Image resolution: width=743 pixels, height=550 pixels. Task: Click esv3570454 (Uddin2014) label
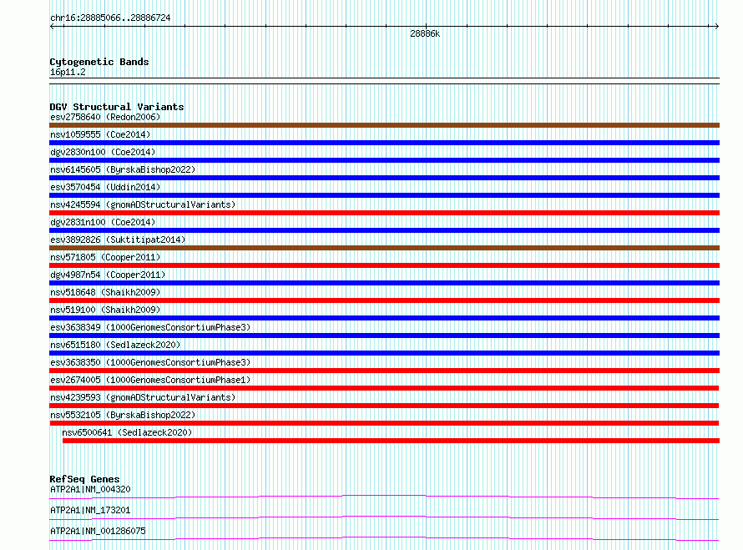tap(105, 187)
